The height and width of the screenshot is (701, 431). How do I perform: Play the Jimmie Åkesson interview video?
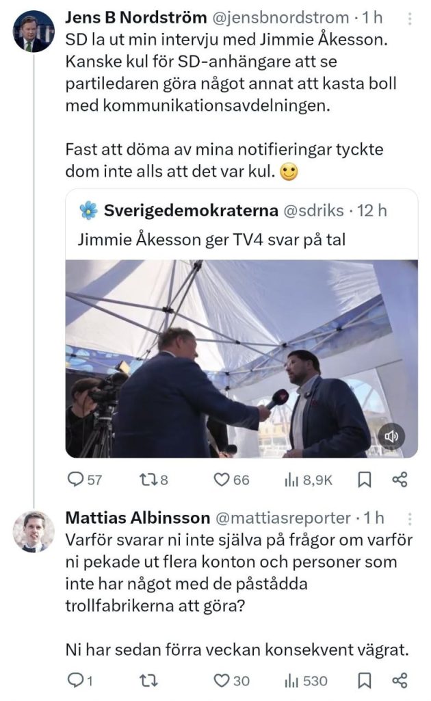(x=241, y=358)
